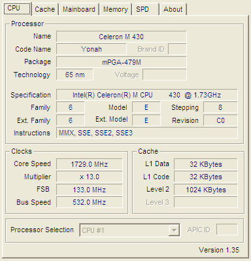Click the empty Voltage field
This screenshot has height=261, width=251.
(x=165, y=75)
